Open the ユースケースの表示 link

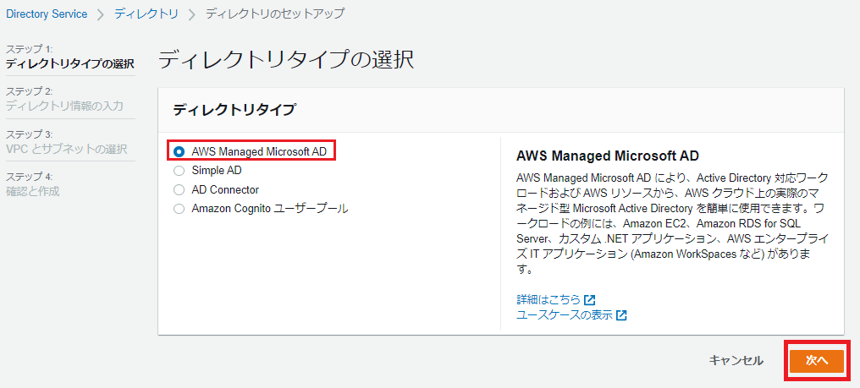(x=565, y=315)
